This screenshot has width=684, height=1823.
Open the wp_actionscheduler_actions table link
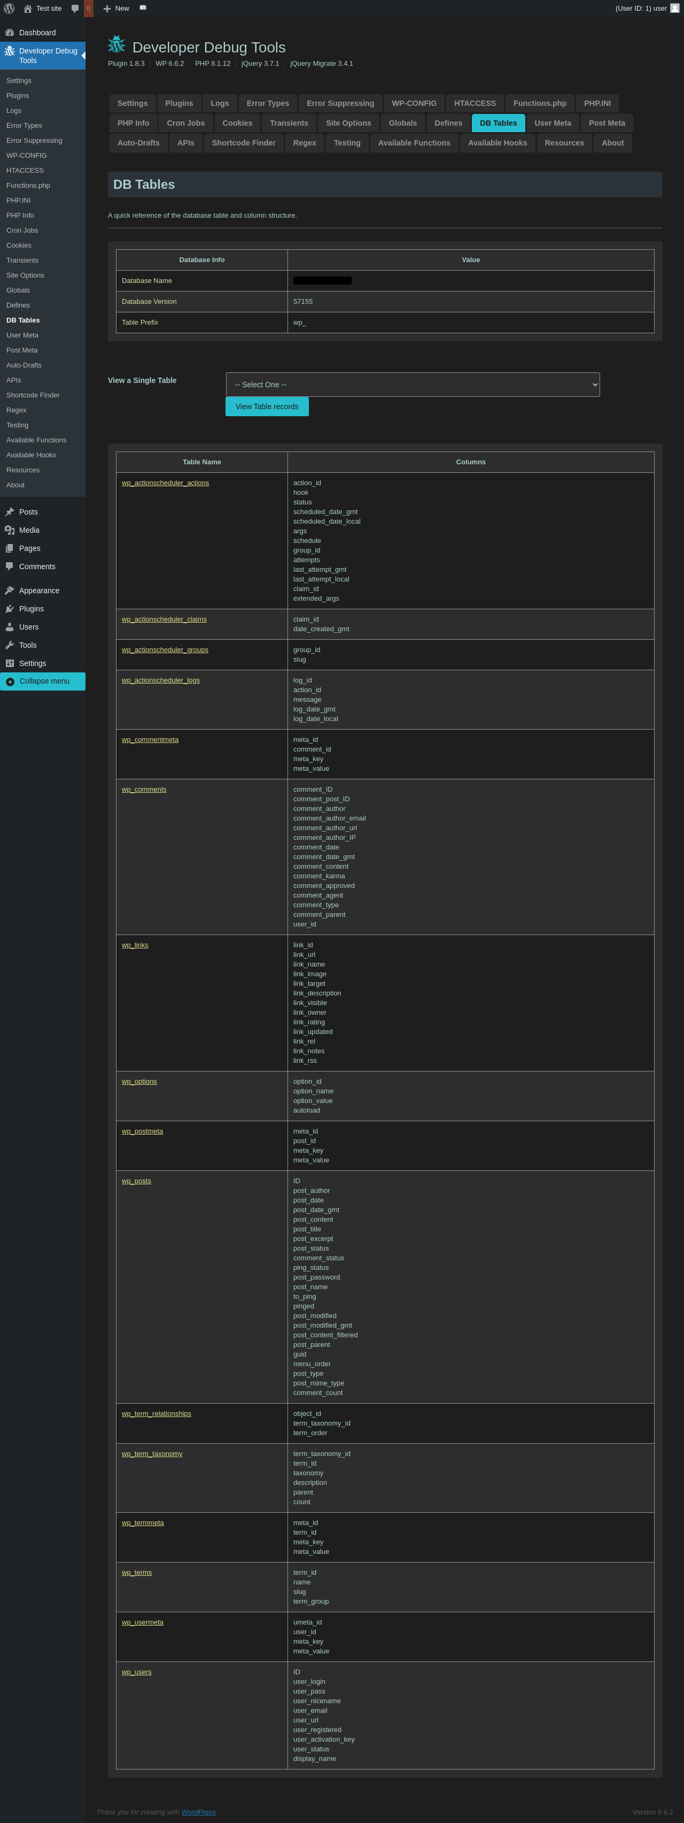[165, 482]
